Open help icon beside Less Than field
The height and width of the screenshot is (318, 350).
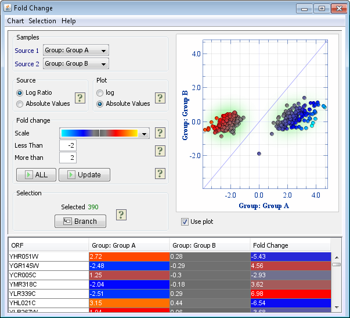click(x=160, y=151)
